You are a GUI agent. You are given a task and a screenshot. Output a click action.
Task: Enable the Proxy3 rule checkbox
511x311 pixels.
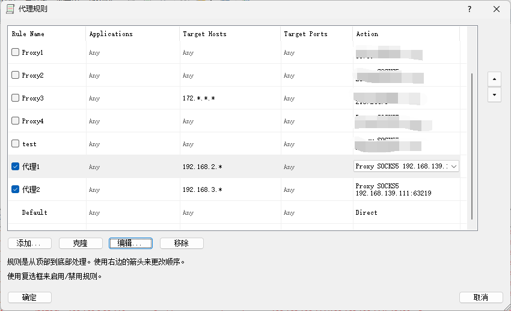(15, 98)
